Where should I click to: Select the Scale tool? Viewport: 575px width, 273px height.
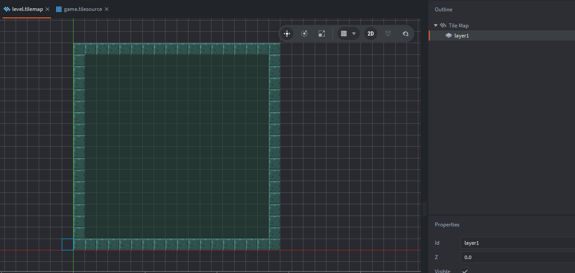(x=322, y=34)
